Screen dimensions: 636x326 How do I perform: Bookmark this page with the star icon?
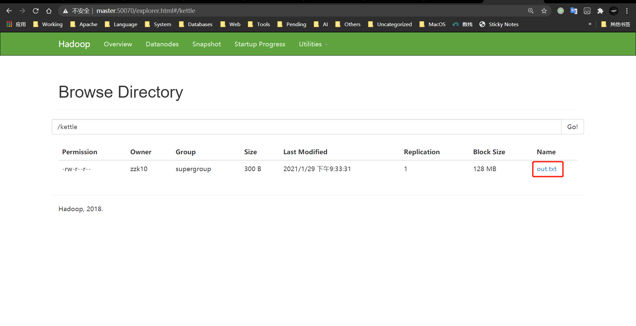[544, 11]
